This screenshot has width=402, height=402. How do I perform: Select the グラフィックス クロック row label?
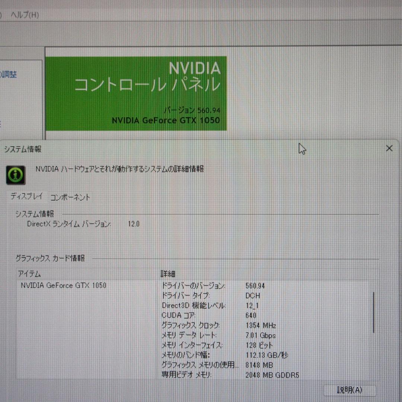point(191,325)
